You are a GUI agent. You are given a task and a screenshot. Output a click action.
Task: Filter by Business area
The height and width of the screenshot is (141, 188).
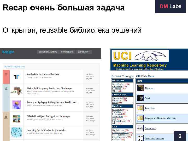(116, 139)
